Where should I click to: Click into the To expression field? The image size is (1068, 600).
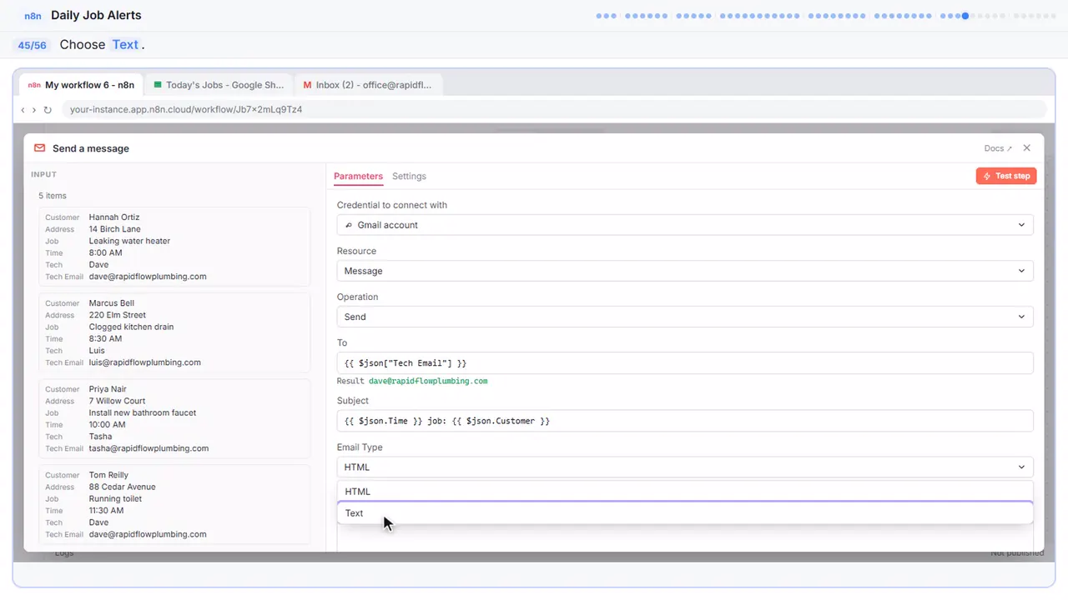[x=685, y=362]
